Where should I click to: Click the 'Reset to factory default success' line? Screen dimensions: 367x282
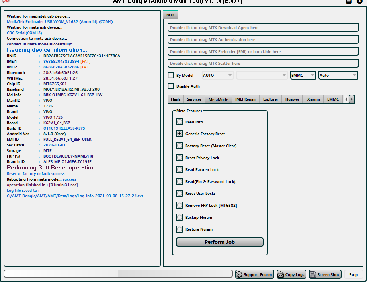point(35,174)
